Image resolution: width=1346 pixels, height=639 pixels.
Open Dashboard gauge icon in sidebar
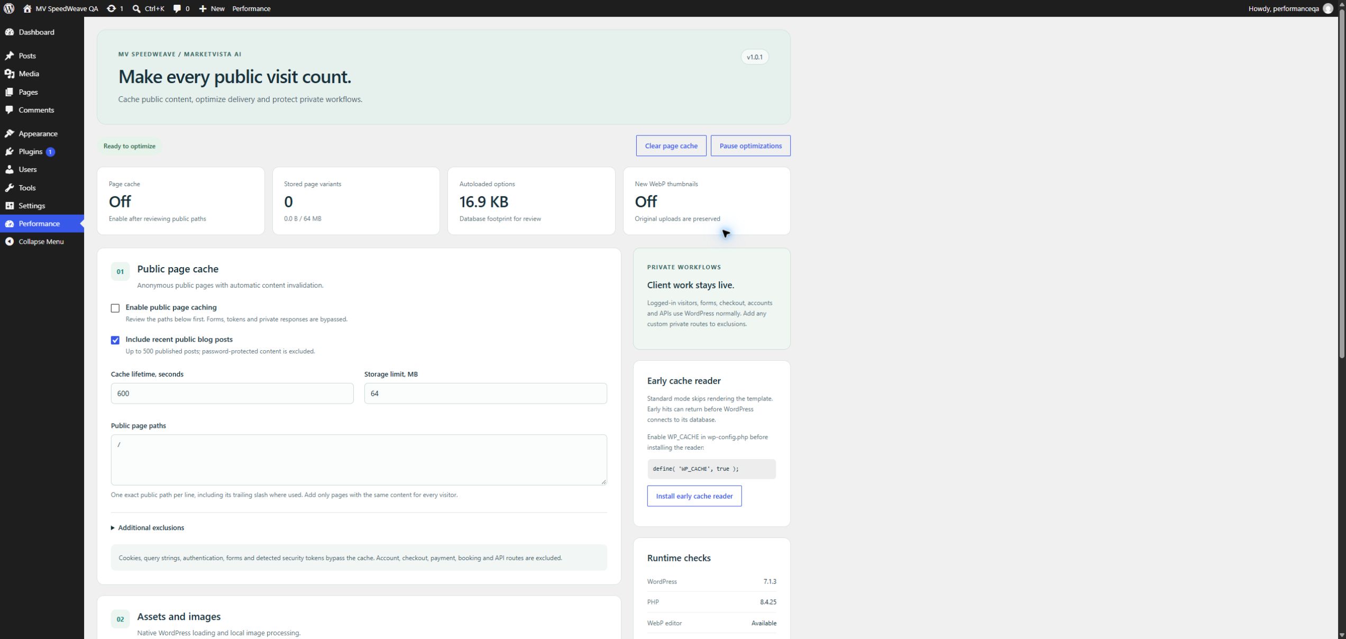[x=9, y=32]
